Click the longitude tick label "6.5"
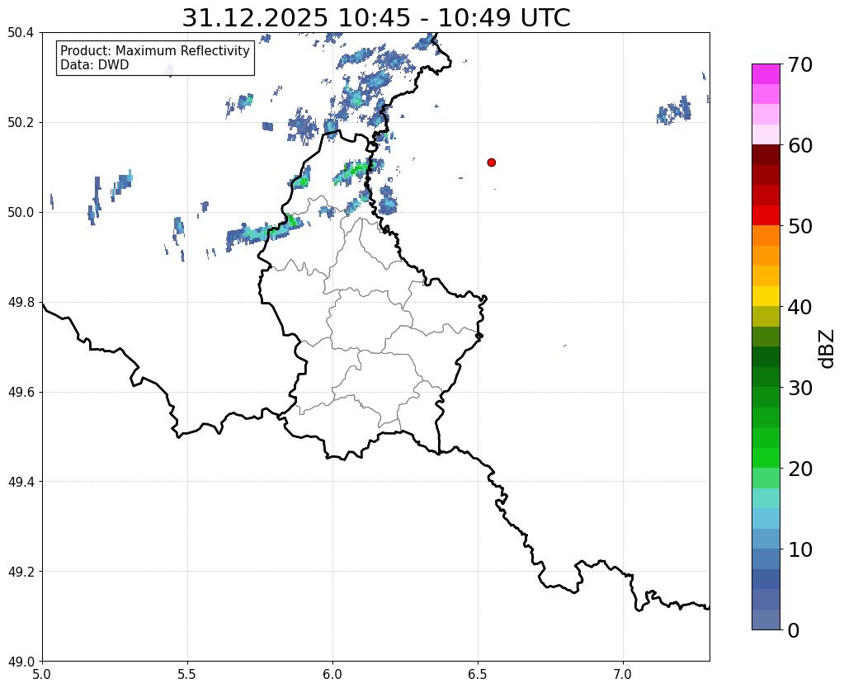 [478, 674]
